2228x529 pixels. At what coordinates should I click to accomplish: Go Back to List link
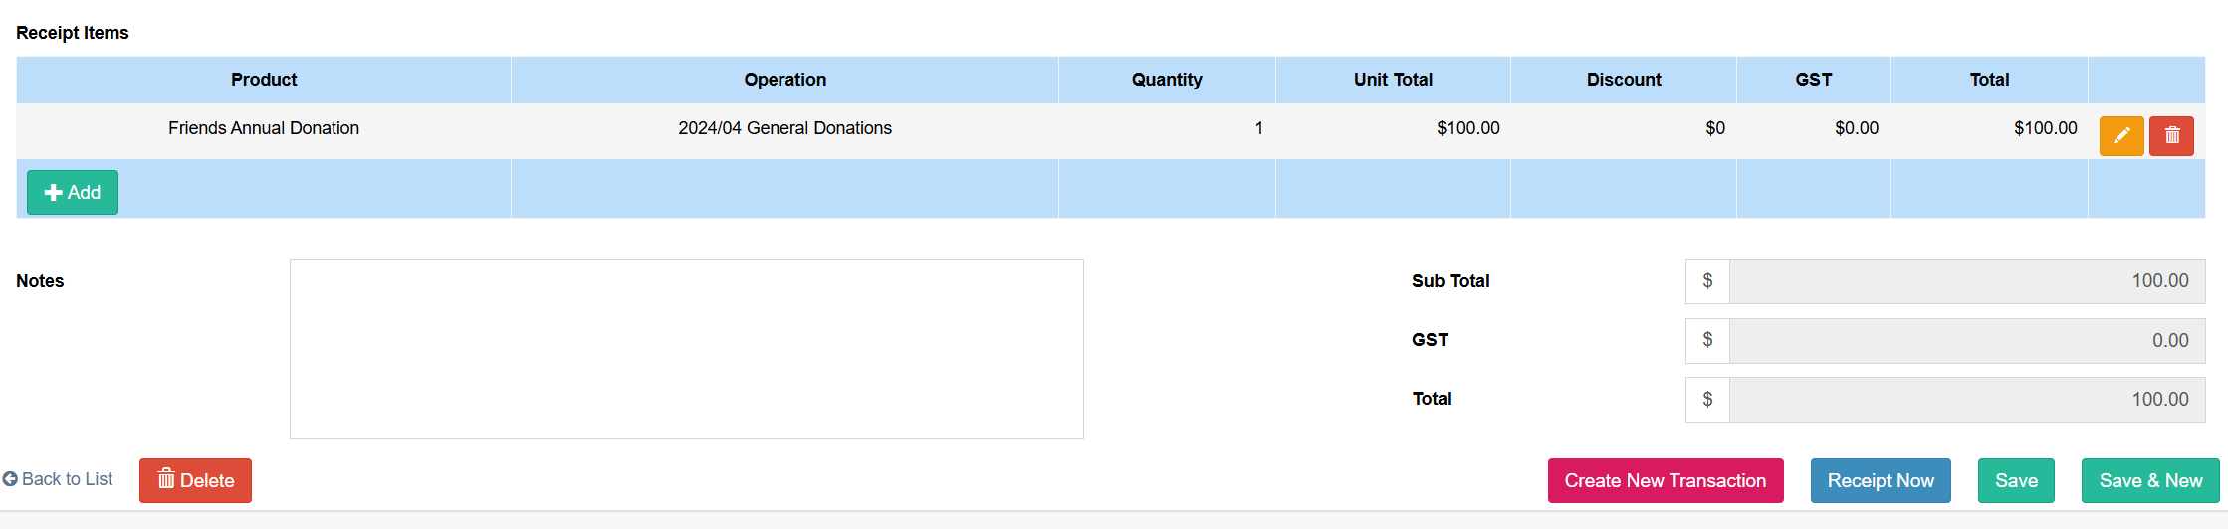click(58, 479)
